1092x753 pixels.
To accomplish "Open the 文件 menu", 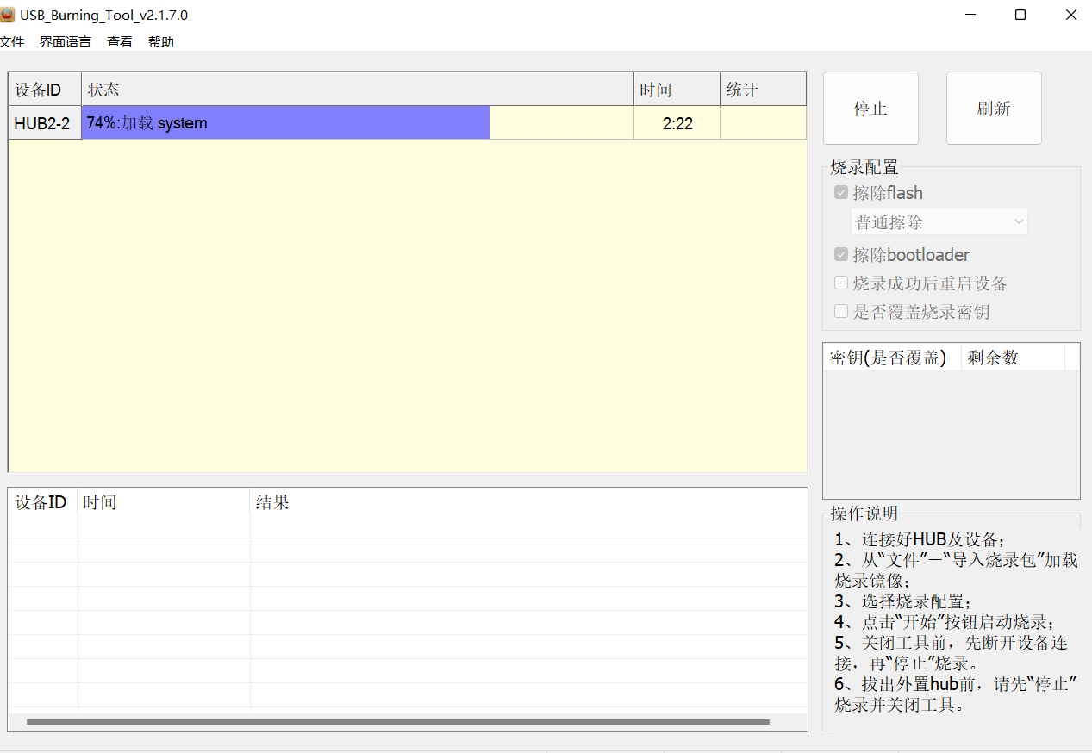I will (x=12, y=41).
